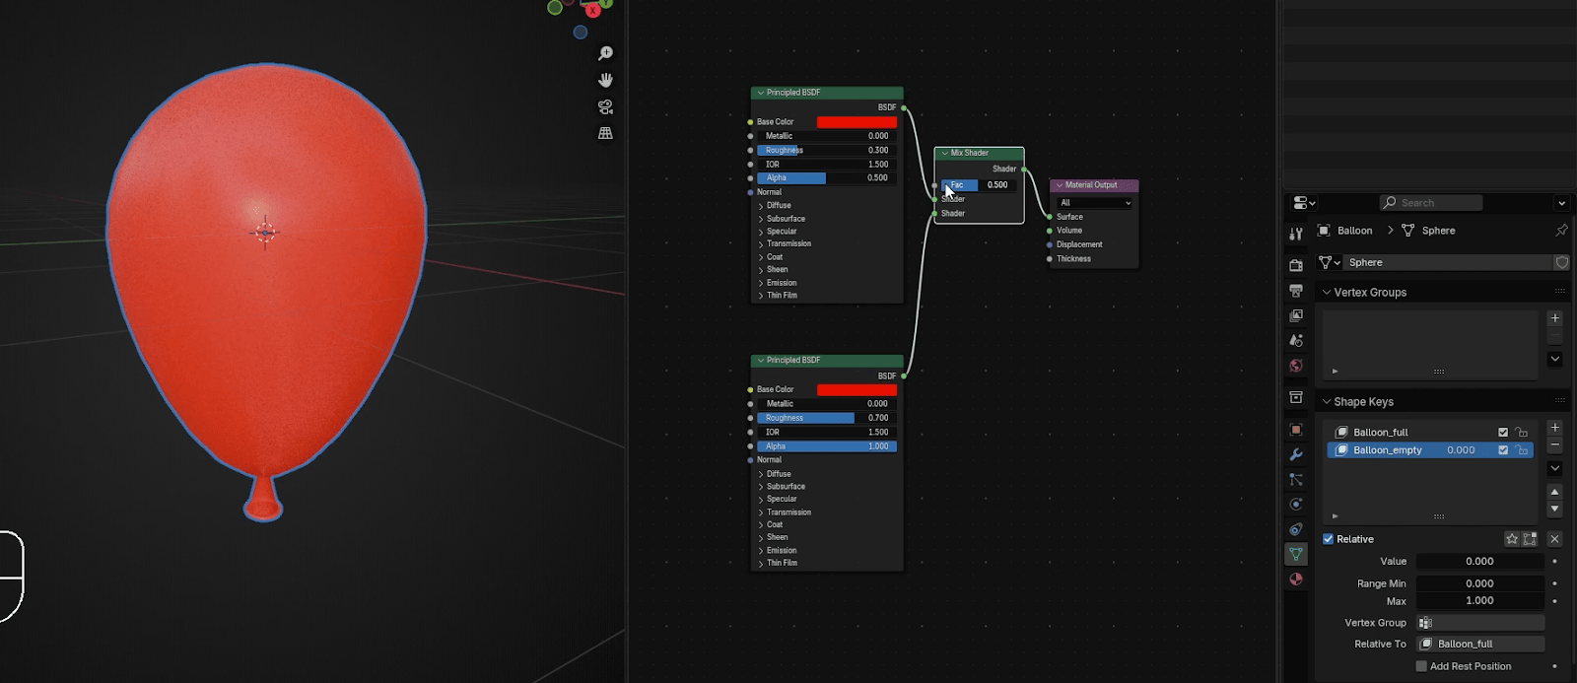This screenshot has width=1577, height=683.
Task: Enable the Add Rest Position checkbox
Action: [x=1421, y=666]
